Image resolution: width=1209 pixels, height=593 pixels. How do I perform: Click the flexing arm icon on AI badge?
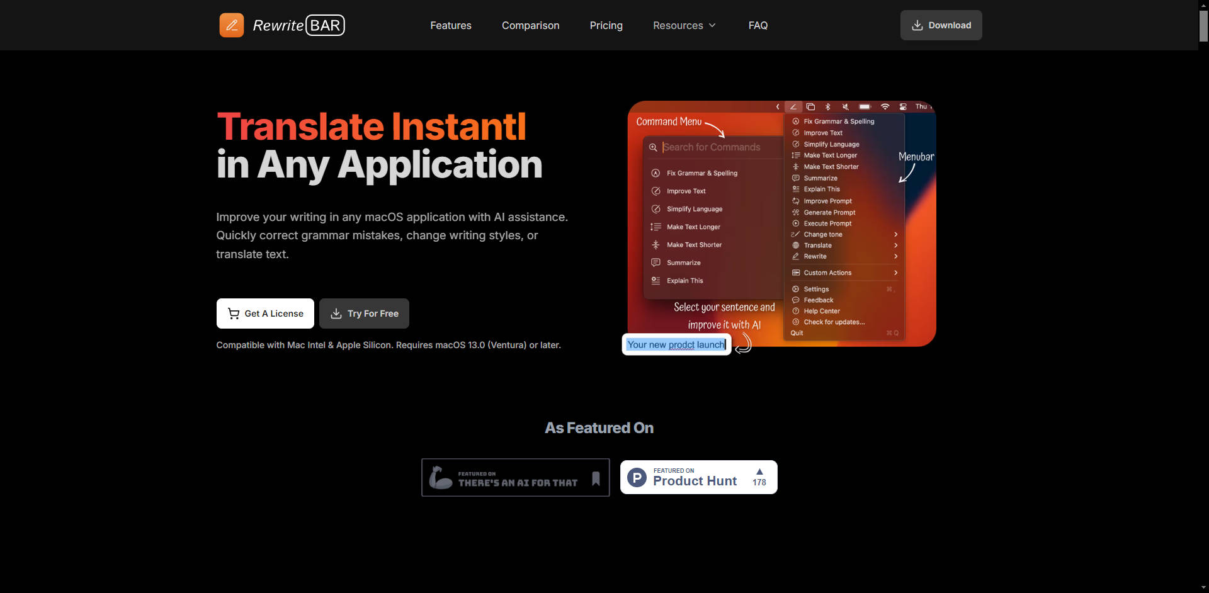pyautogui.click(x=440, y=478)
